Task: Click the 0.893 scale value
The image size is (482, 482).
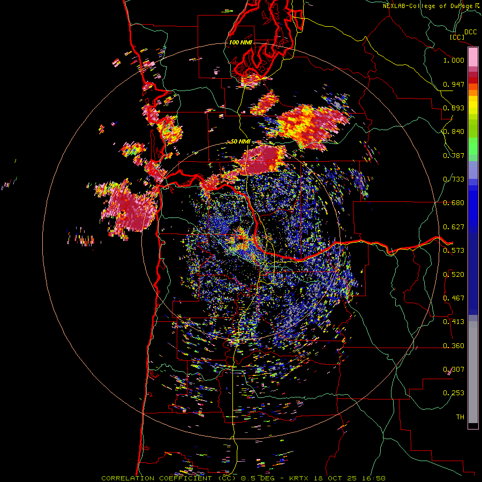Action: (x=454, y=108)
